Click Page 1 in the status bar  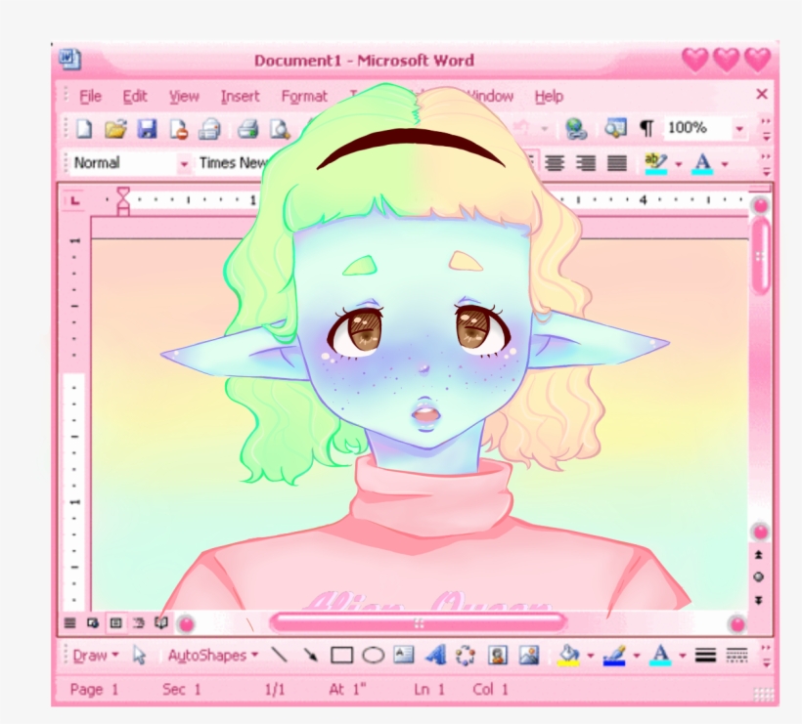point(93,689)
